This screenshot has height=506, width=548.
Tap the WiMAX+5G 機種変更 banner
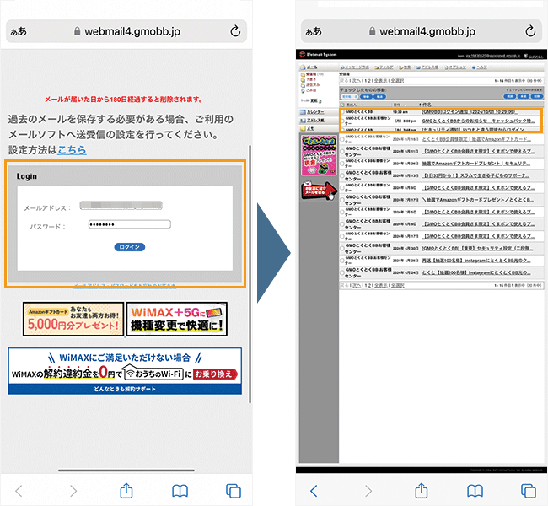(176, 319)
